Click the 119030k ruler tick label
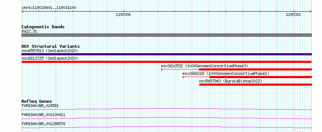 [x=124, y=14]
